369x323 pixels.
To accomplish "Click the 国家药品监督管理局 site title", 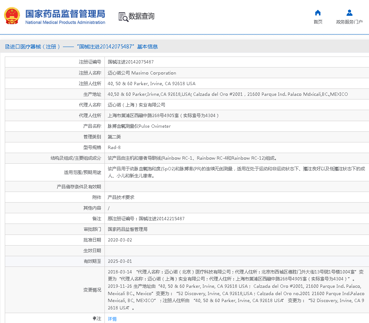I will tap(65, 14).
